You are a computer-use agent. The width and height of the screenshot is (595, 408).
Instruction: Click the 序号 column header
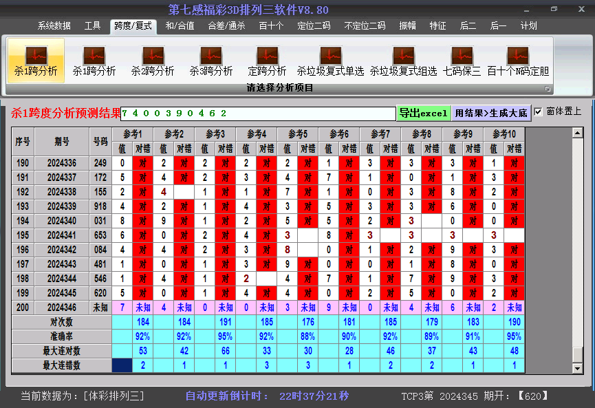(x=23, y=142)
